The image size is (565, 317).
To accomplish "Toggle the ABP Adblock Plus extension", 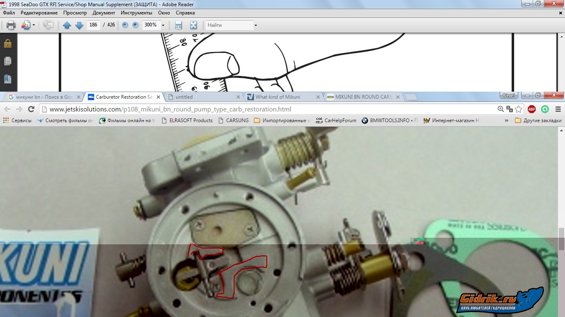I will click(532, 109).
